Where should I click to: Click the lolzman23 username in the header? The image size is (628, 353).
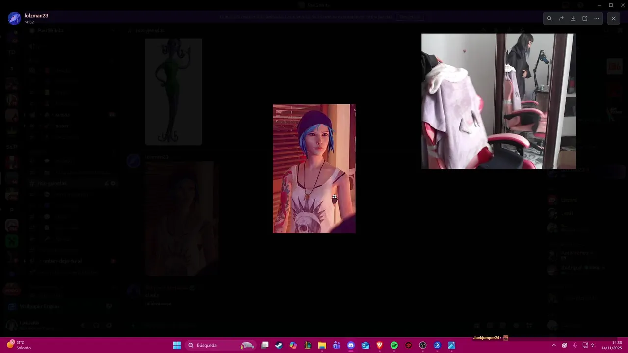36,16
